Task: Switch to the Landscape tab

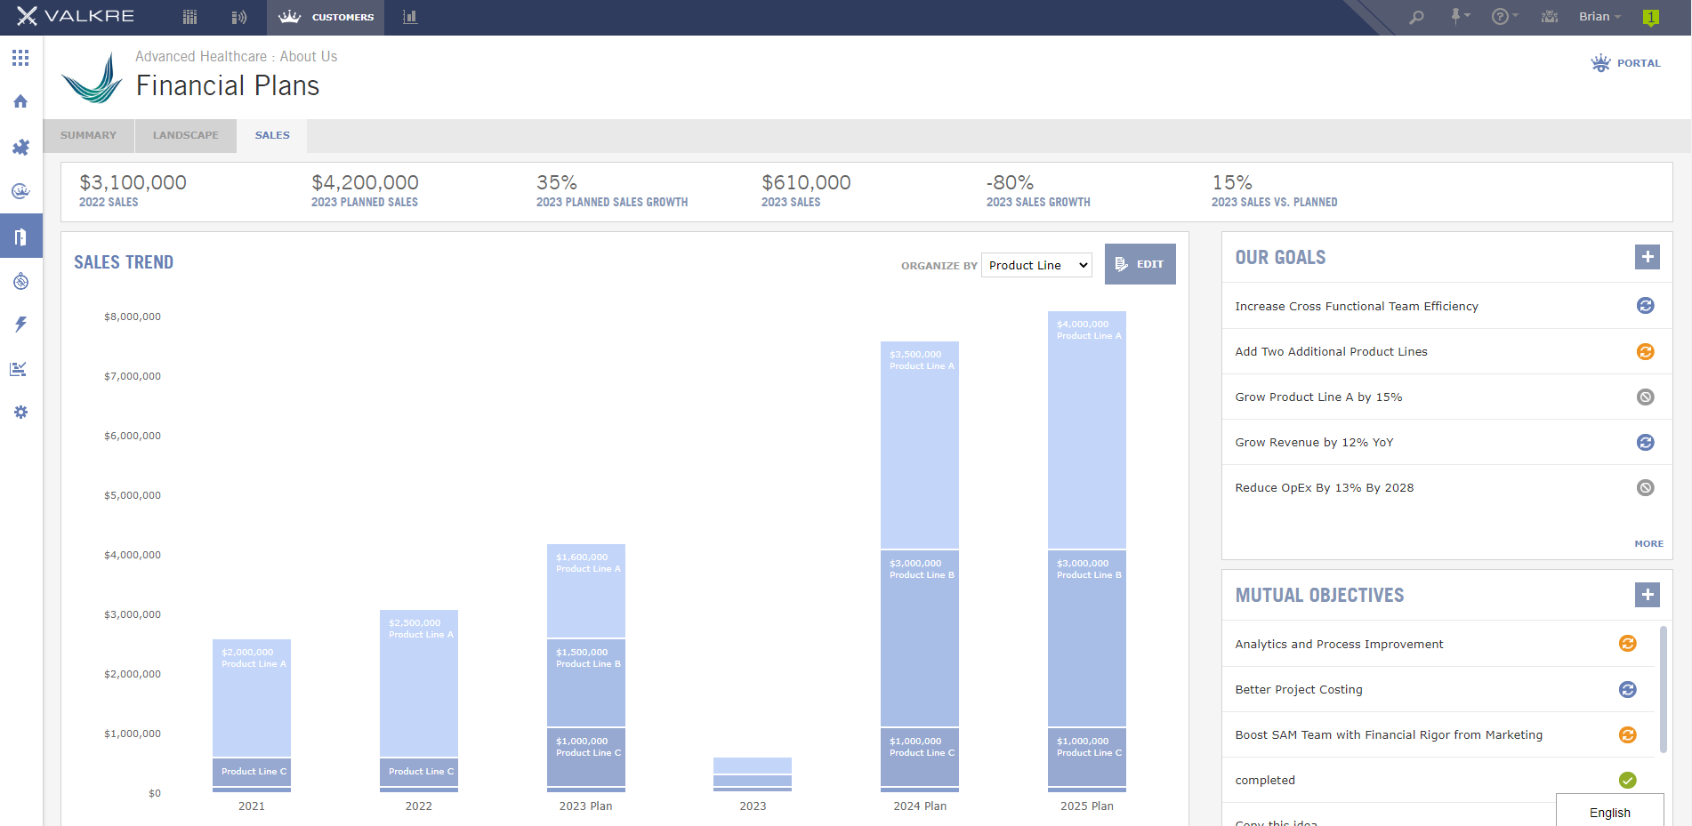Action: [x=185, y=136]
